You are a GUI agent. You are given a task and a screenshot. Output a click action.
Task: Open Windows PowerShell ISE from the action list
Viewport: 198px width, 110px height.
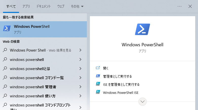(121, 93)
